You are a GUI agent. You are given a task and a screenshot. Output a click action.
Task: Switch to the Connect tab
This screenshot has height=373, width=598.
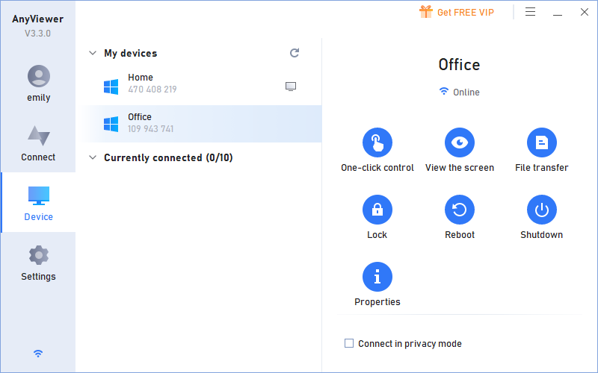point(38,142)
